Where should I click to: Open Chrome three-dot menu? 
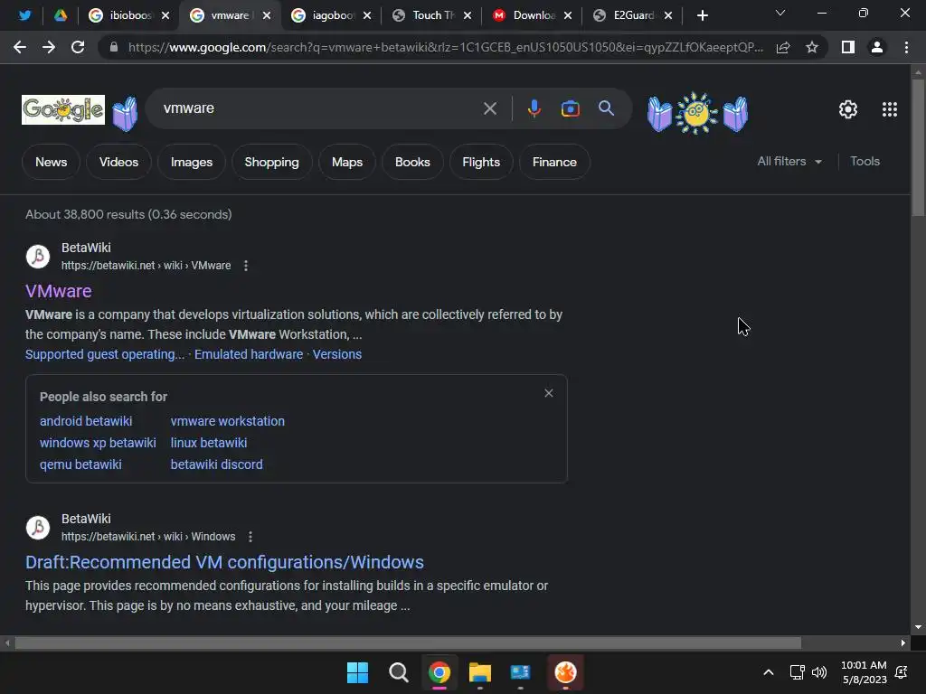pos(906,47)
